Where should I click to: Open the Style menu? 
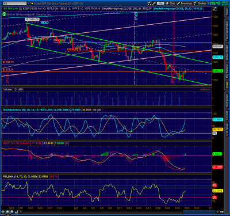tap(171, 3)
